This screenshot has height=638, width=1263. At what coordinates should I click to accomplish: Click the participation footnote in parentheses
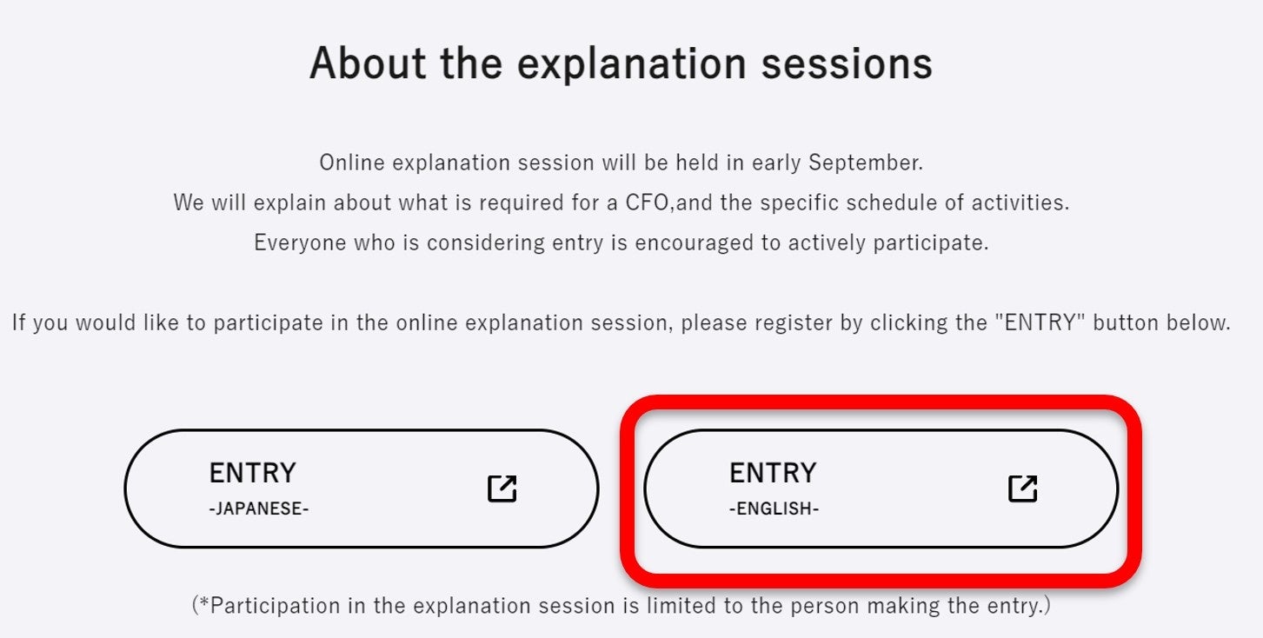[x=621, y=605]
